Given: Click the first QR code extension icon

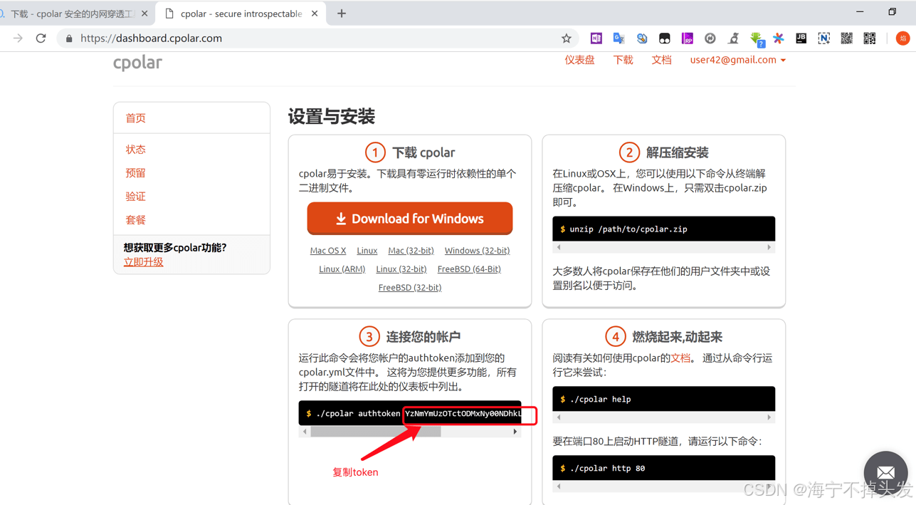Looking at the screenshot, I should 847,38.
